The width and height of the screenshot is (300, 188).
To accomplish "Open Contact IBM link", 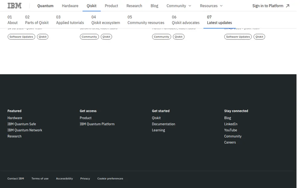I will coord(16,179).
